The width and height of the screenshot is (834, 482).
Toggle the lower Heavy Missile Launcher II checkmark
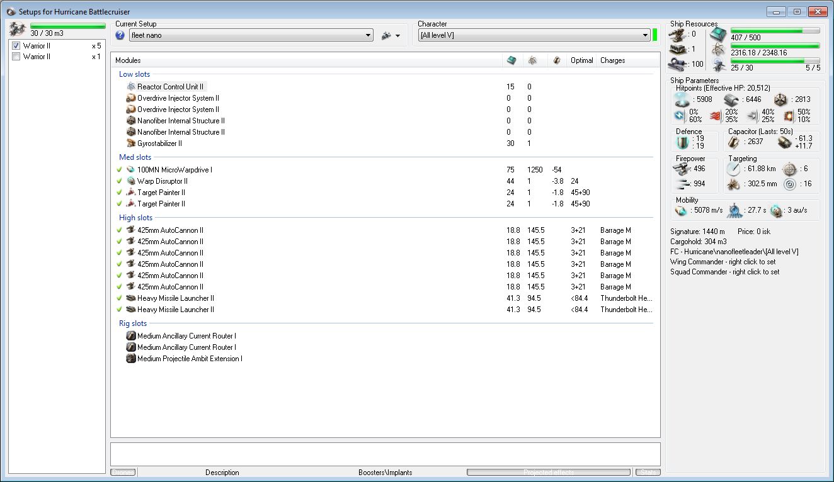click(x=119, y=310)
